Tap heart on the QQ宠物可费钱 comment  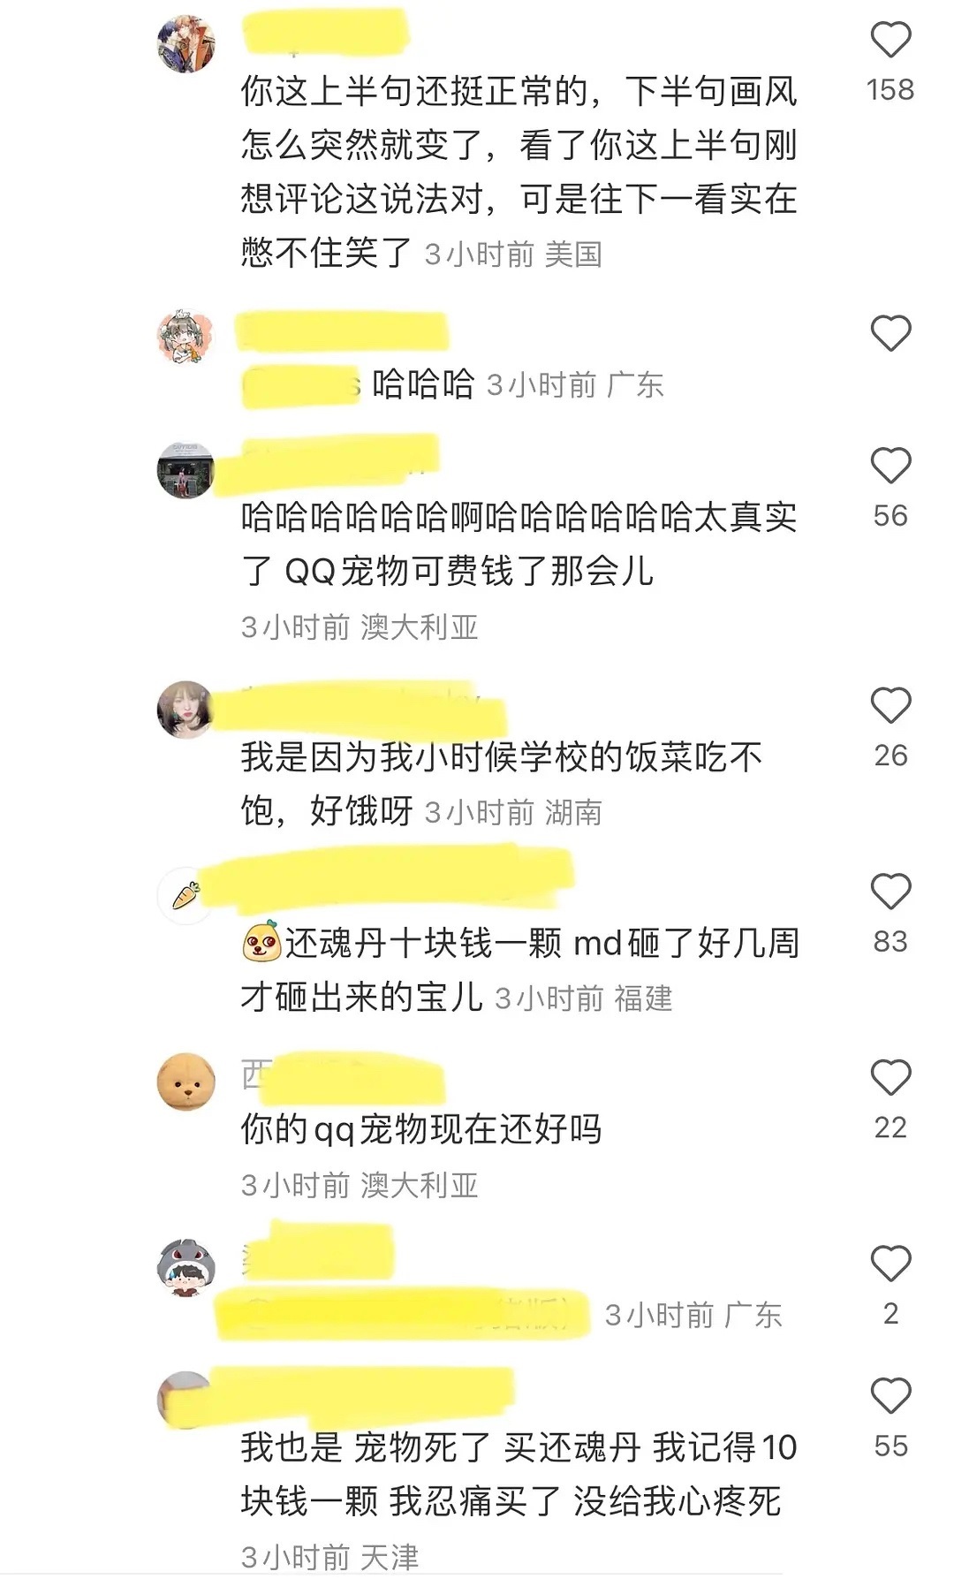(890, 466)
